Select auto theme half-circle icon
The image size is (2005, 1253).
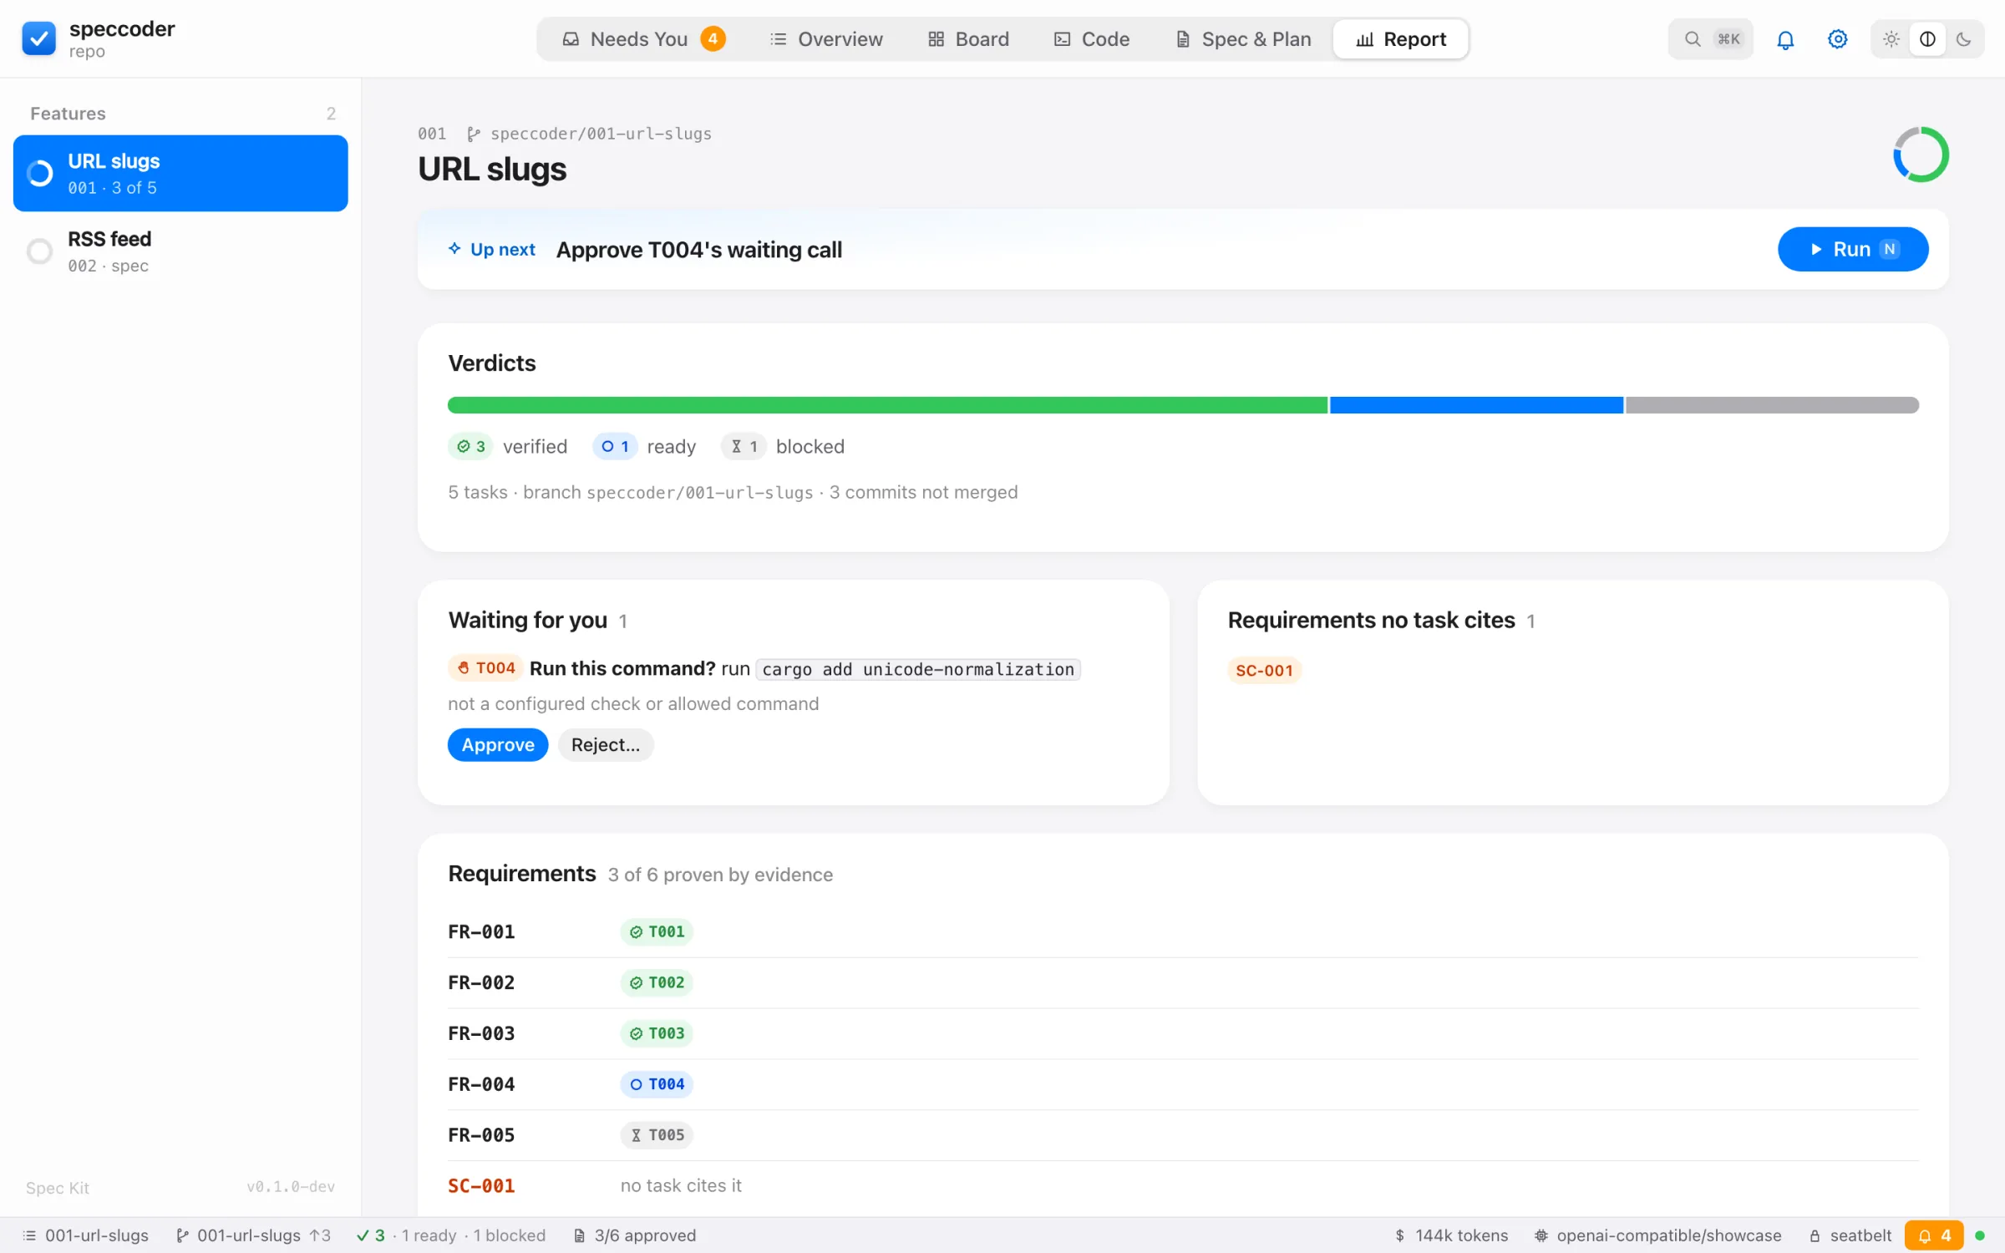(x=1927, y=39)
